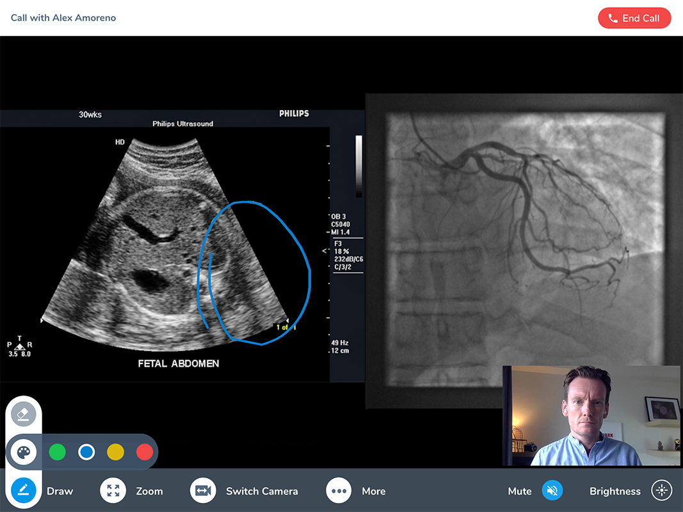The height and width of the screenshot is (512, 683).
Task: Toggle the Mute speaker icon
Action: 552,491
